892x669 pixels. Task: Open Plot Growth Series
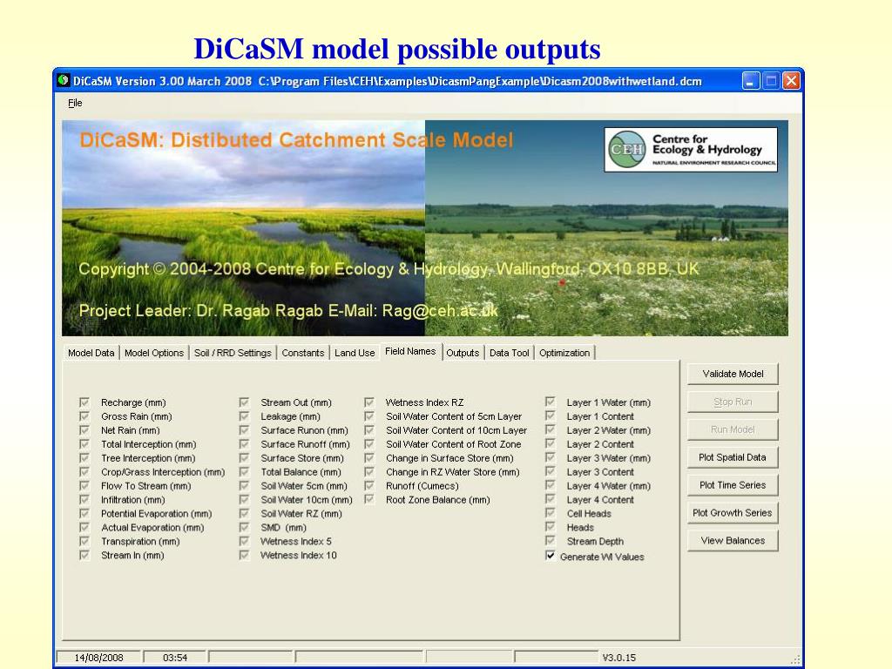(733, 513)
